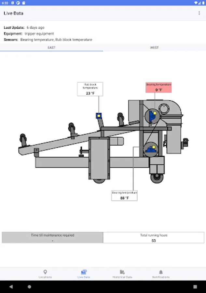Click the Live Data page title
Image resolution: width=206 pixels, height=293 pixels.
(x=13, y=13)
